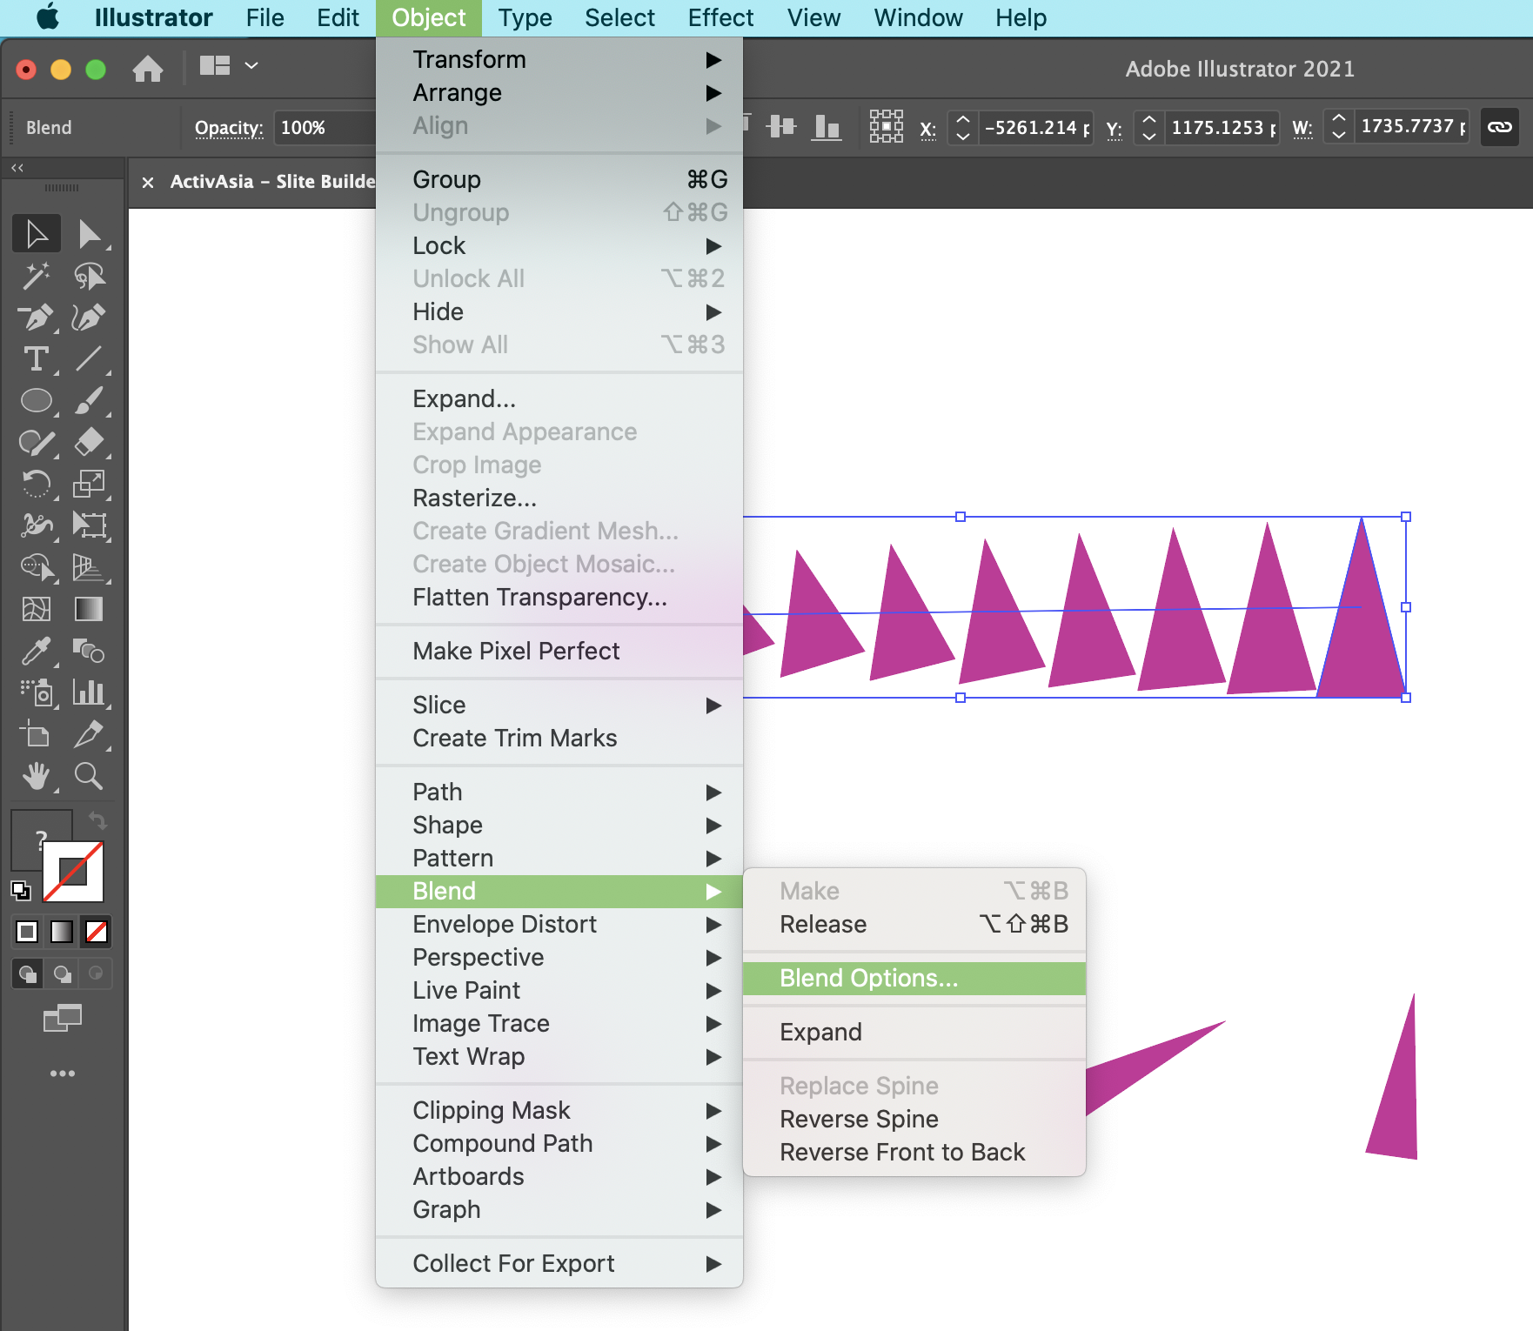Image resolution: width=1533 pixels, height=1331 pixels.
Task: Select the Direct Selection tool
Action: [89, 234]
